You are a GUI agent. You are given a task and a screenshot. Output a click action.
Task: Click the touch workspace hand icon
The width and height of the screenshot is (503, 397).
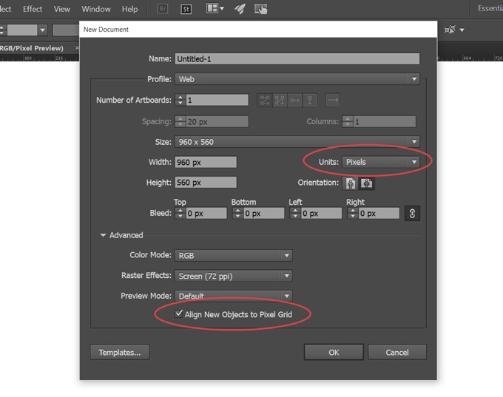(261, 9)
